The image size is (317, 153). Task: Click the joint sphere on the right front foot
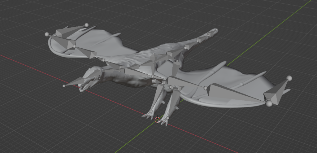tap(167, 118)
